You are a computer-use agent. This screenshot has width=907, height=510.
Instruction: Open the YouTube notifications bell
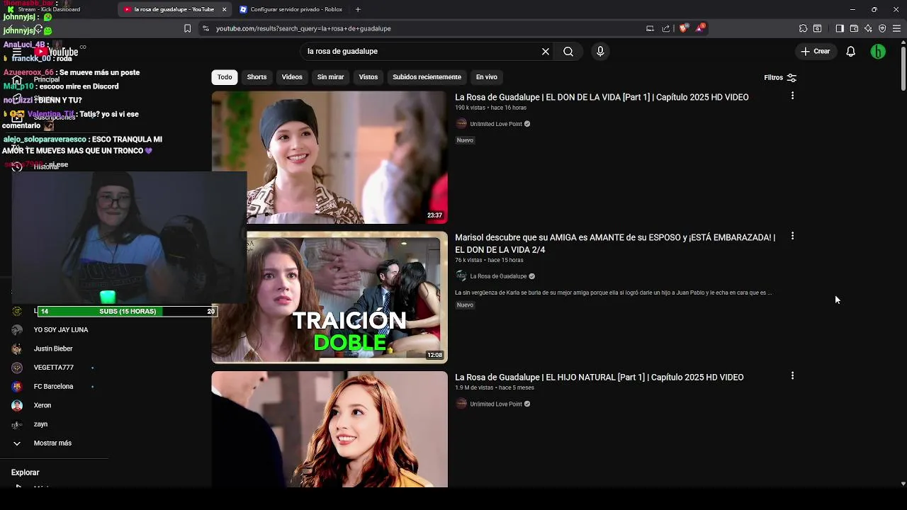[851, 52]
